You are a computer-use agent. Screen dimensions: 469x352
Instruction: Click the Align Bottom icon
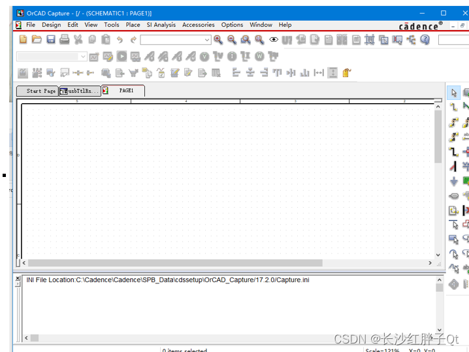pos(305,72)
